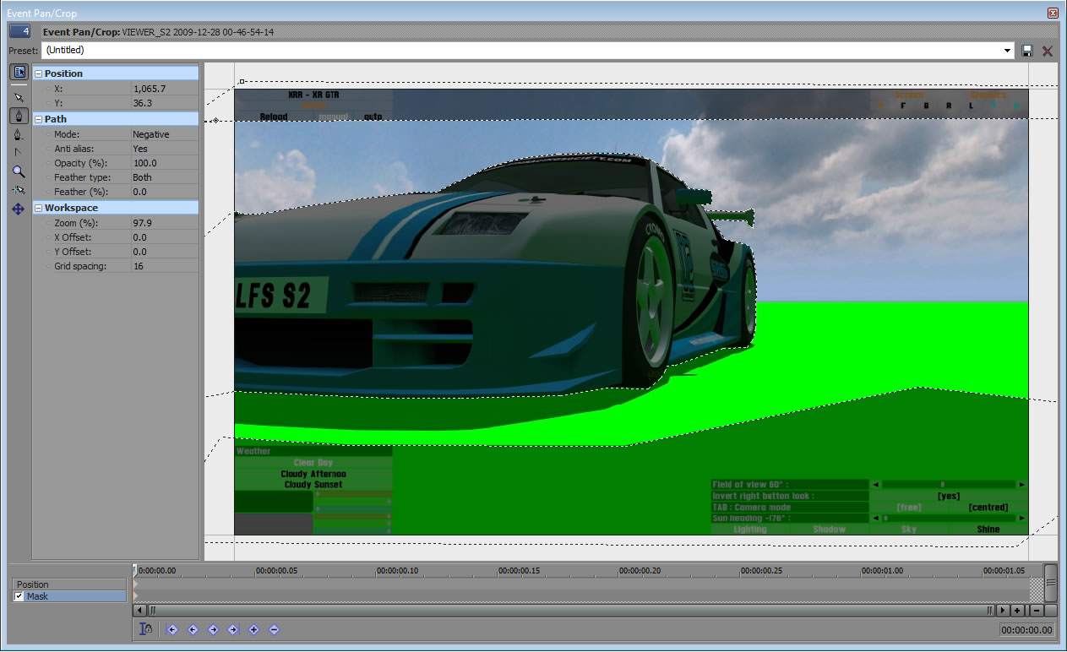Open the Preset dropdown arrow
This screenshot has height=652, width=1067.
[x=1007, y=51]
